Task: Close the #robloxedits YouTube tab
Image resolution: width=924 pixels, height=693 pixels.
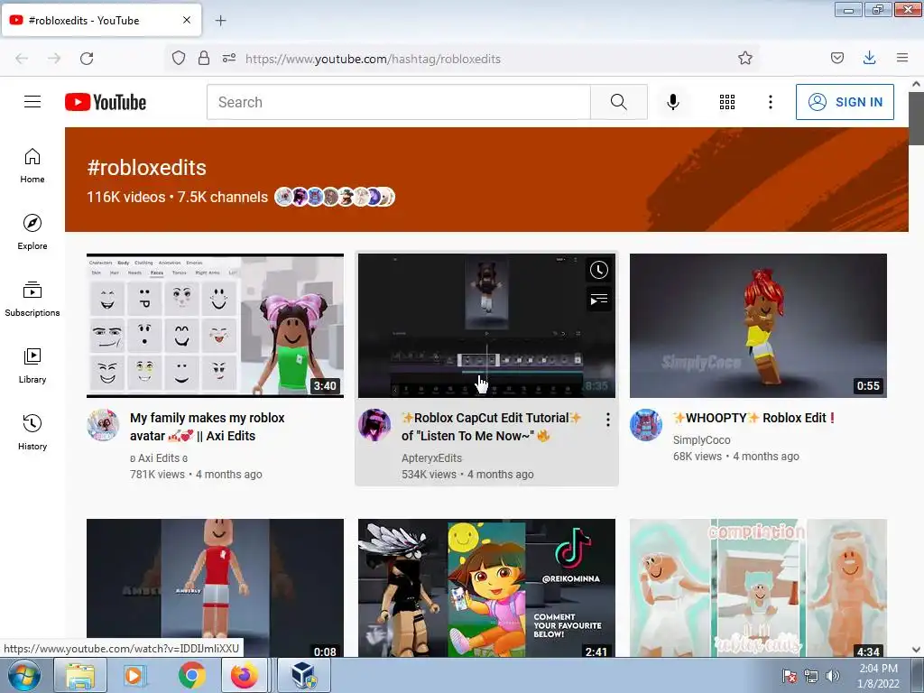Action: pos(187,20)
